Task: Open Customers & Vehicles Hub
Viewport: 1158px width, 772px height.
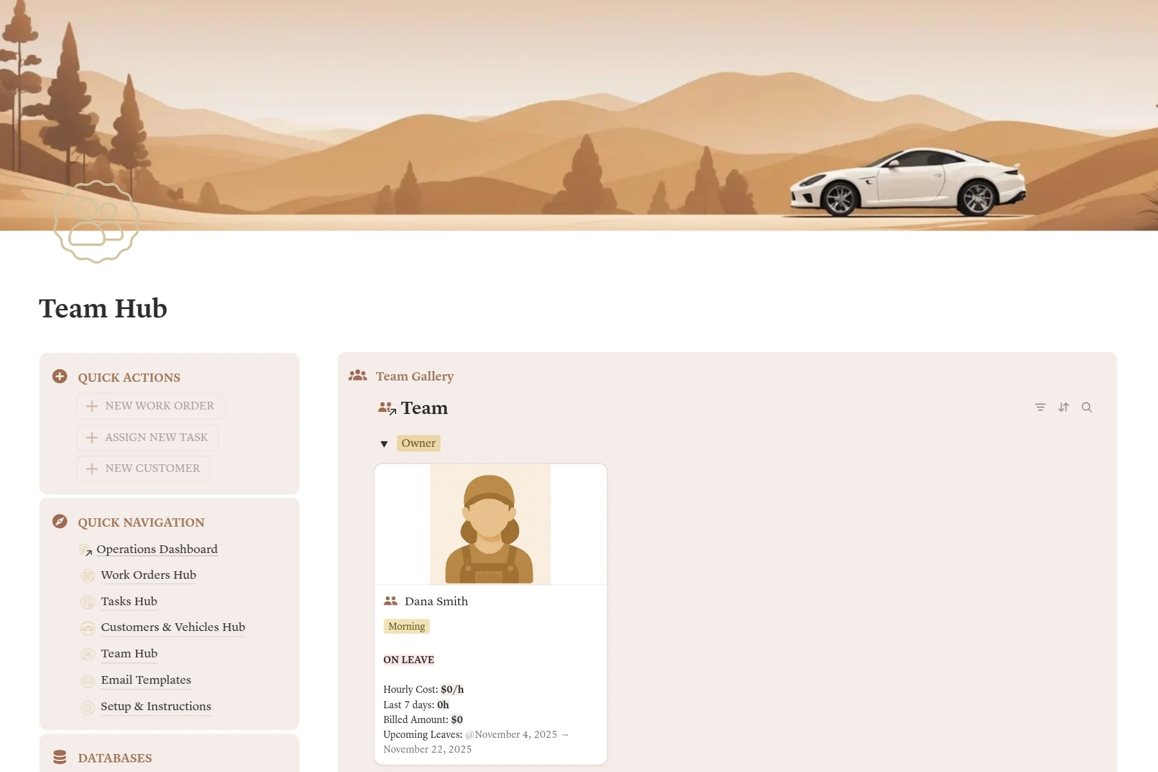Action: pos(173,627)
